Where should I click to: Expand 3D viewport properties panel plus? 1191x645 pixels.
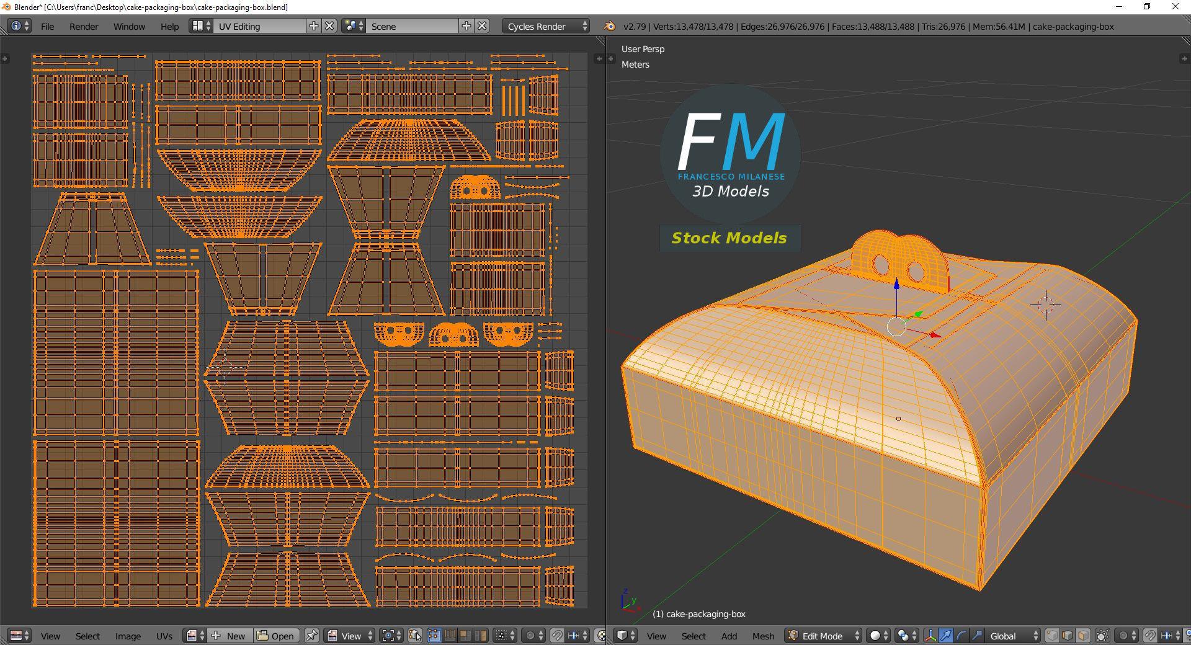point(1184,58)
